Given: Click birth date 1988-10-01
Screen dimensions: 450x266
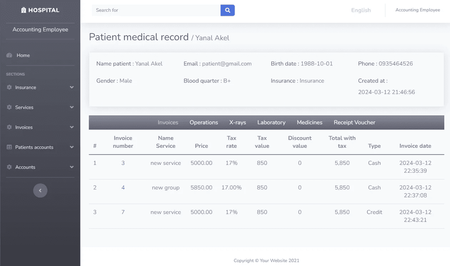Looking at the screenshot, I should [316, 64].
